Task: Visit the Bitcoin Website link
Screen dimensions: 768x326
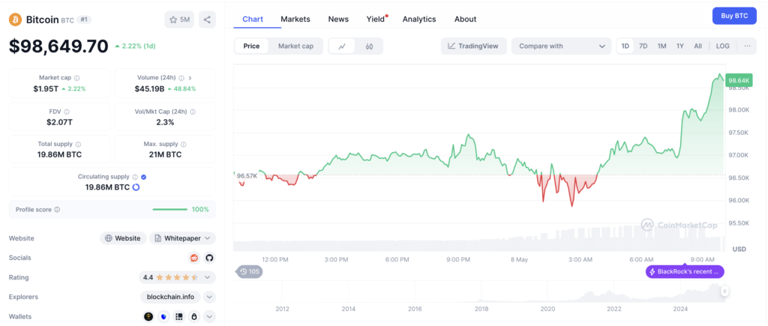Action: 124,238
